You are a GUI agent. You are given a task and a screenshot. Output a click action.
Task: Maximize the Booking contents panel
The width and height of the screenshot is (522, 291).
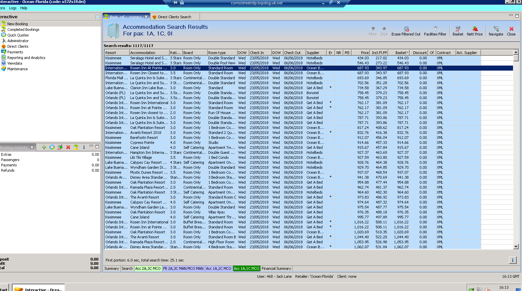tap(97, 146)
